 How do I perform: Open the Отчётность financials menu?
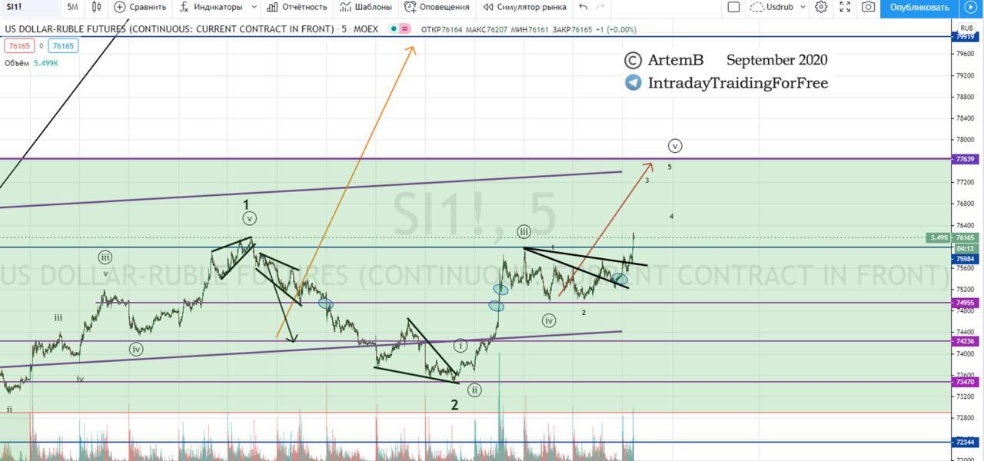click(x=297, y=7)
